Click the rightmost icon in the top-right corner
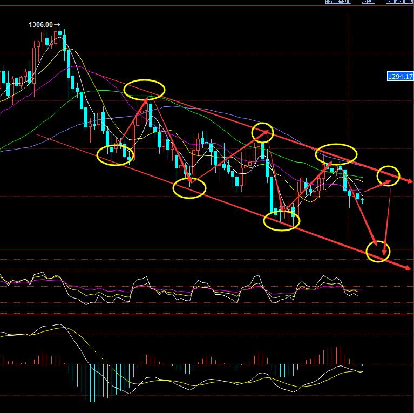The image size is (414, 413). pos(408,2)
